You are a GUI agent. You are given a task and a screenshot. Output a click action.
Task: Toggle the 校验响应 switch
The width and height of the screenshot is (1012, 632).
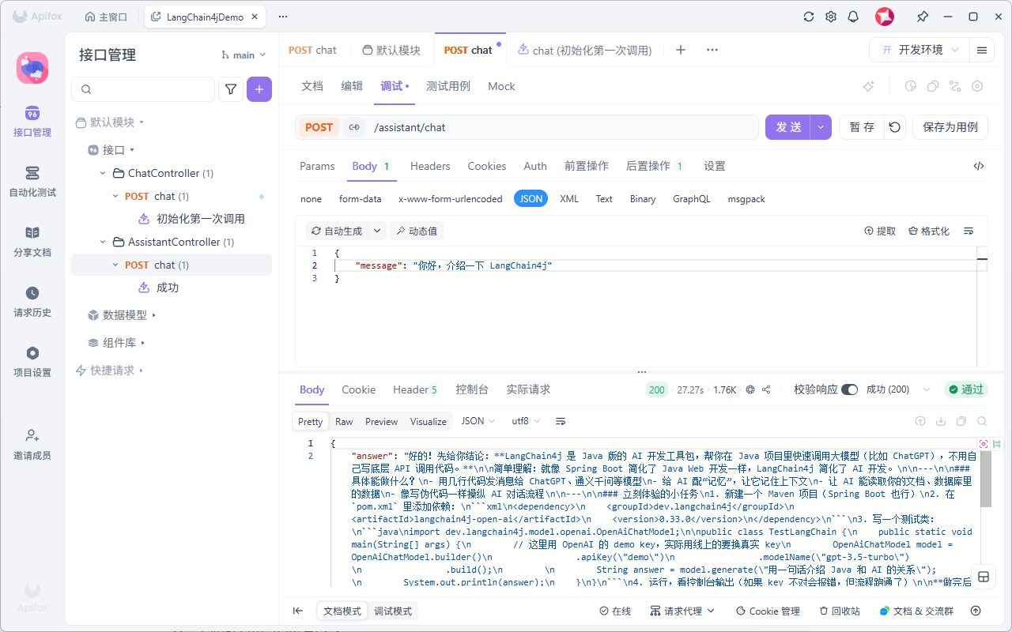click(850, 389)
